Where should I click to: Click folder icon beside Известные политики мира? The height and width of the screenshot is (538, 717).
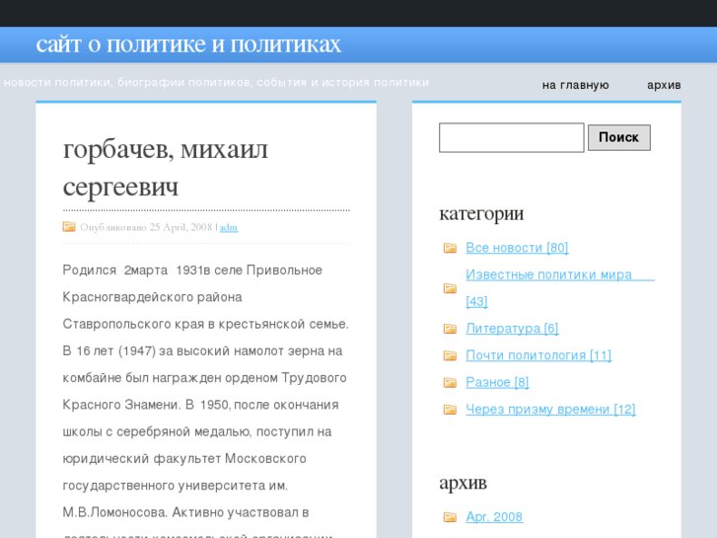tap(450, 288)
